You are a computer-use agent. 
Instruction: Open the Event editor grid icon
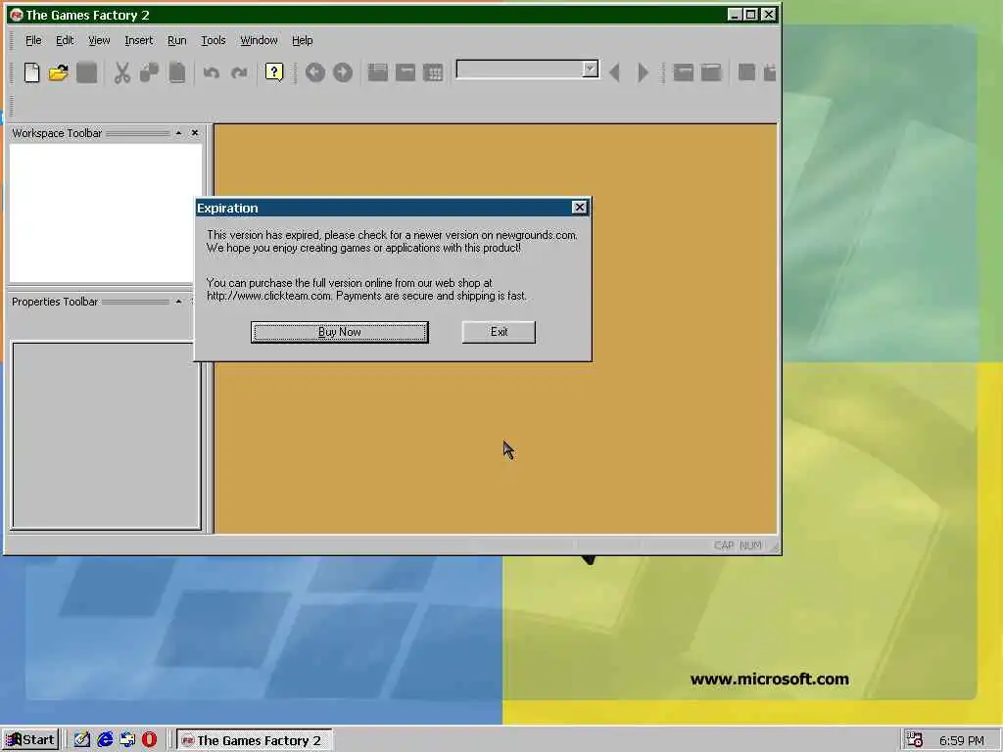433,72
